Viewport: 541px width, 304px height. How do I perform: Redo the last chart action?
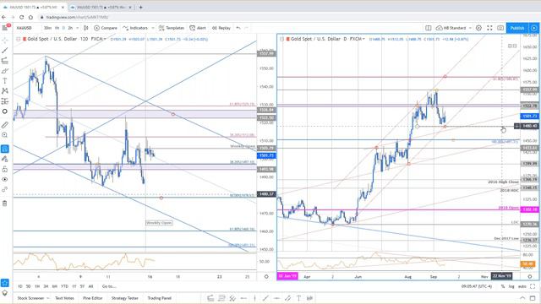point(246,28)
